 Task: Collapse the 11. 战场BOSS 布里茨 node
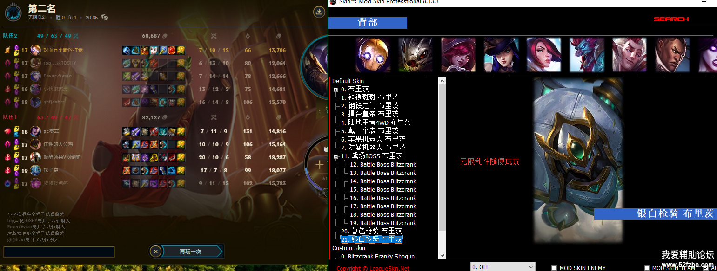[335, 156]
